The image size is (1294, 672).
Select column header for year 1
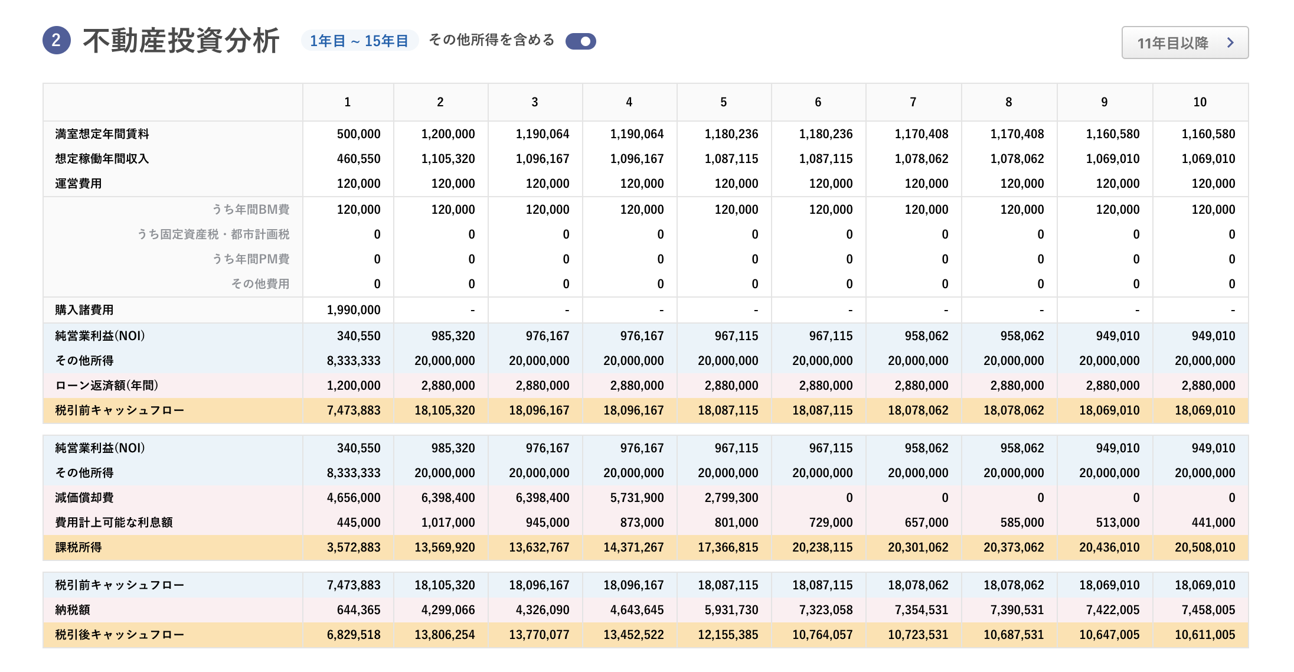[x=348, y=102]
